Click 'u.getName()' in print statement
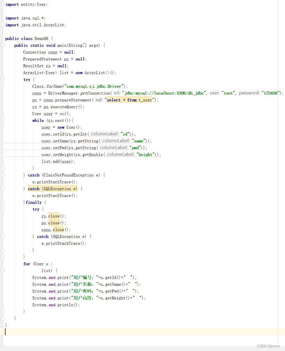Viewport: 285px width, 351px height. (112, 284)
